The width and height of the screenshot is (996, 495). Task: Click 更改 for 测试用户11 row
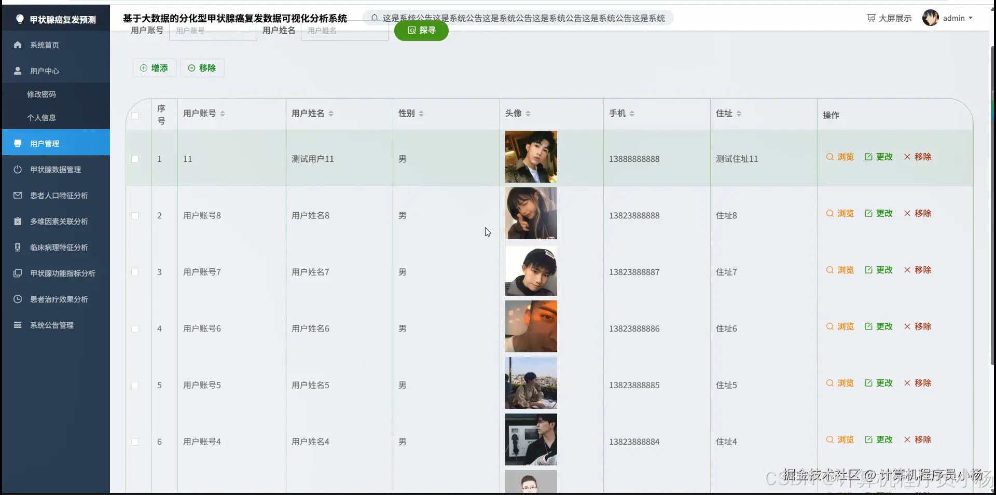pyautogui.click(x=879, y=157)
